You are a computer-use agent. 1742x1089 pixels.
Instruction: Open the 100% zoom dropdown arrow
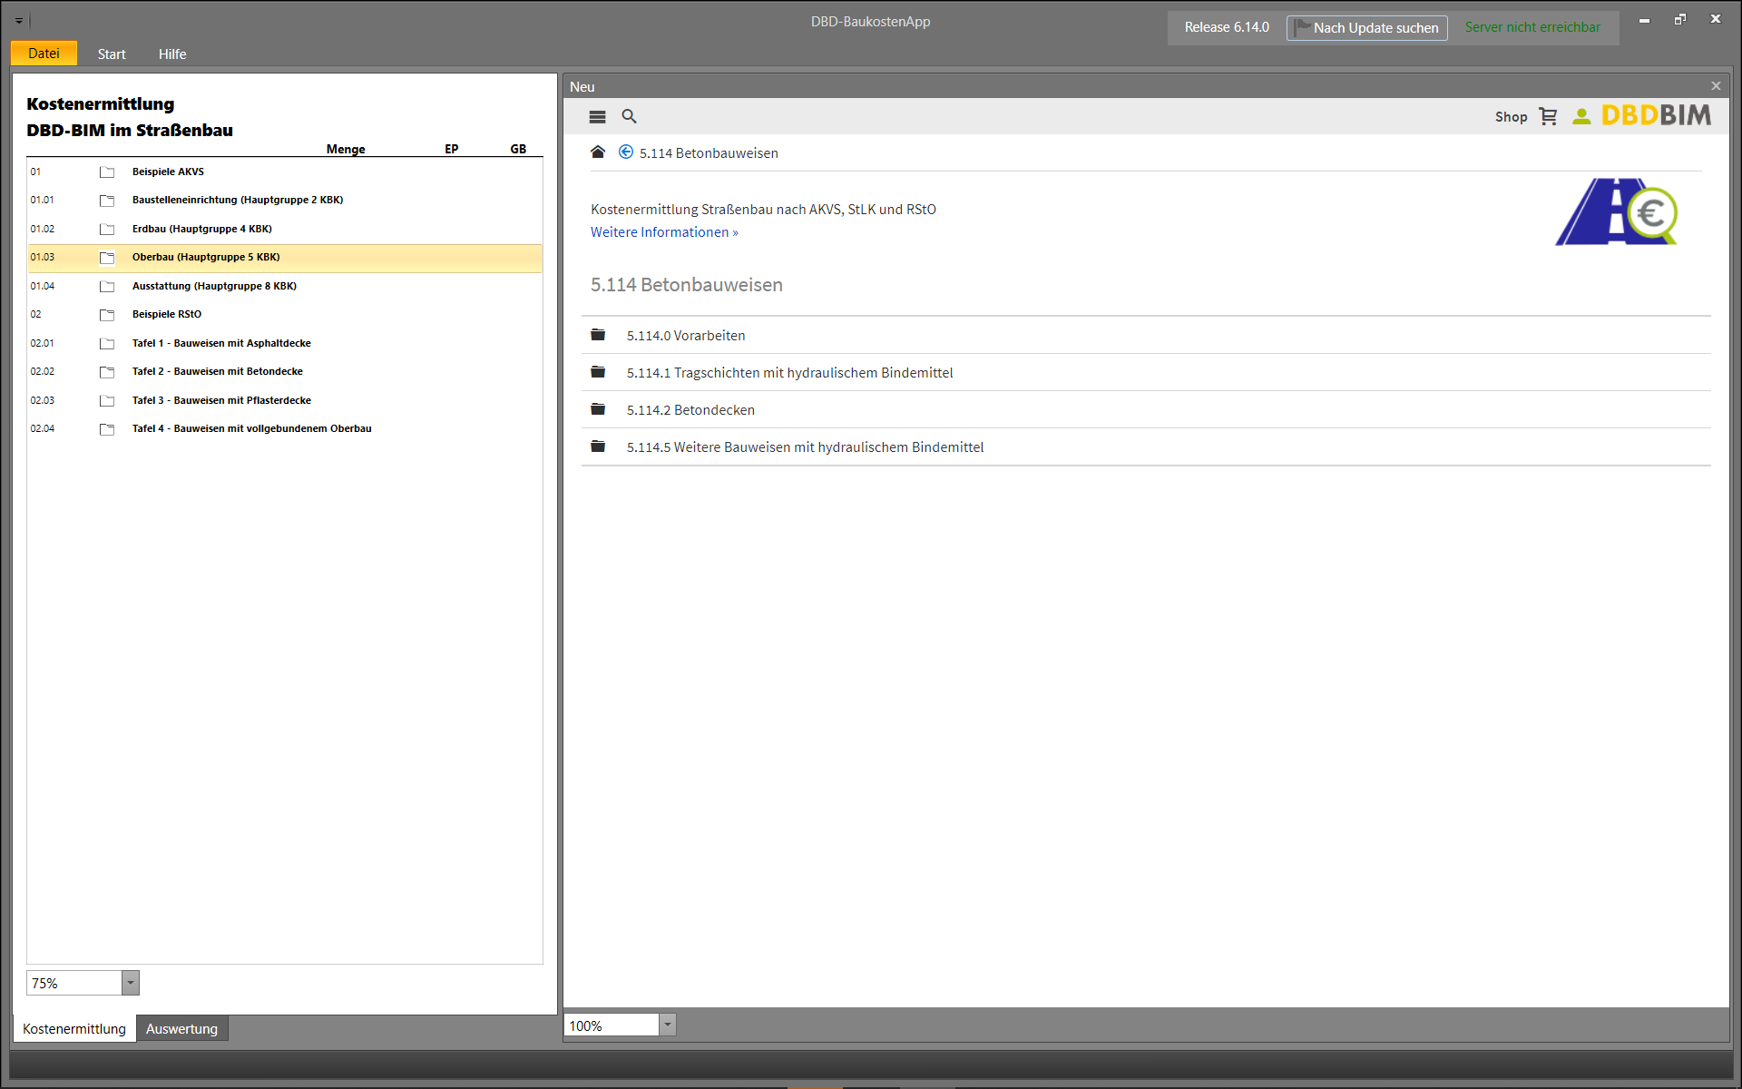coord(668,1025)
